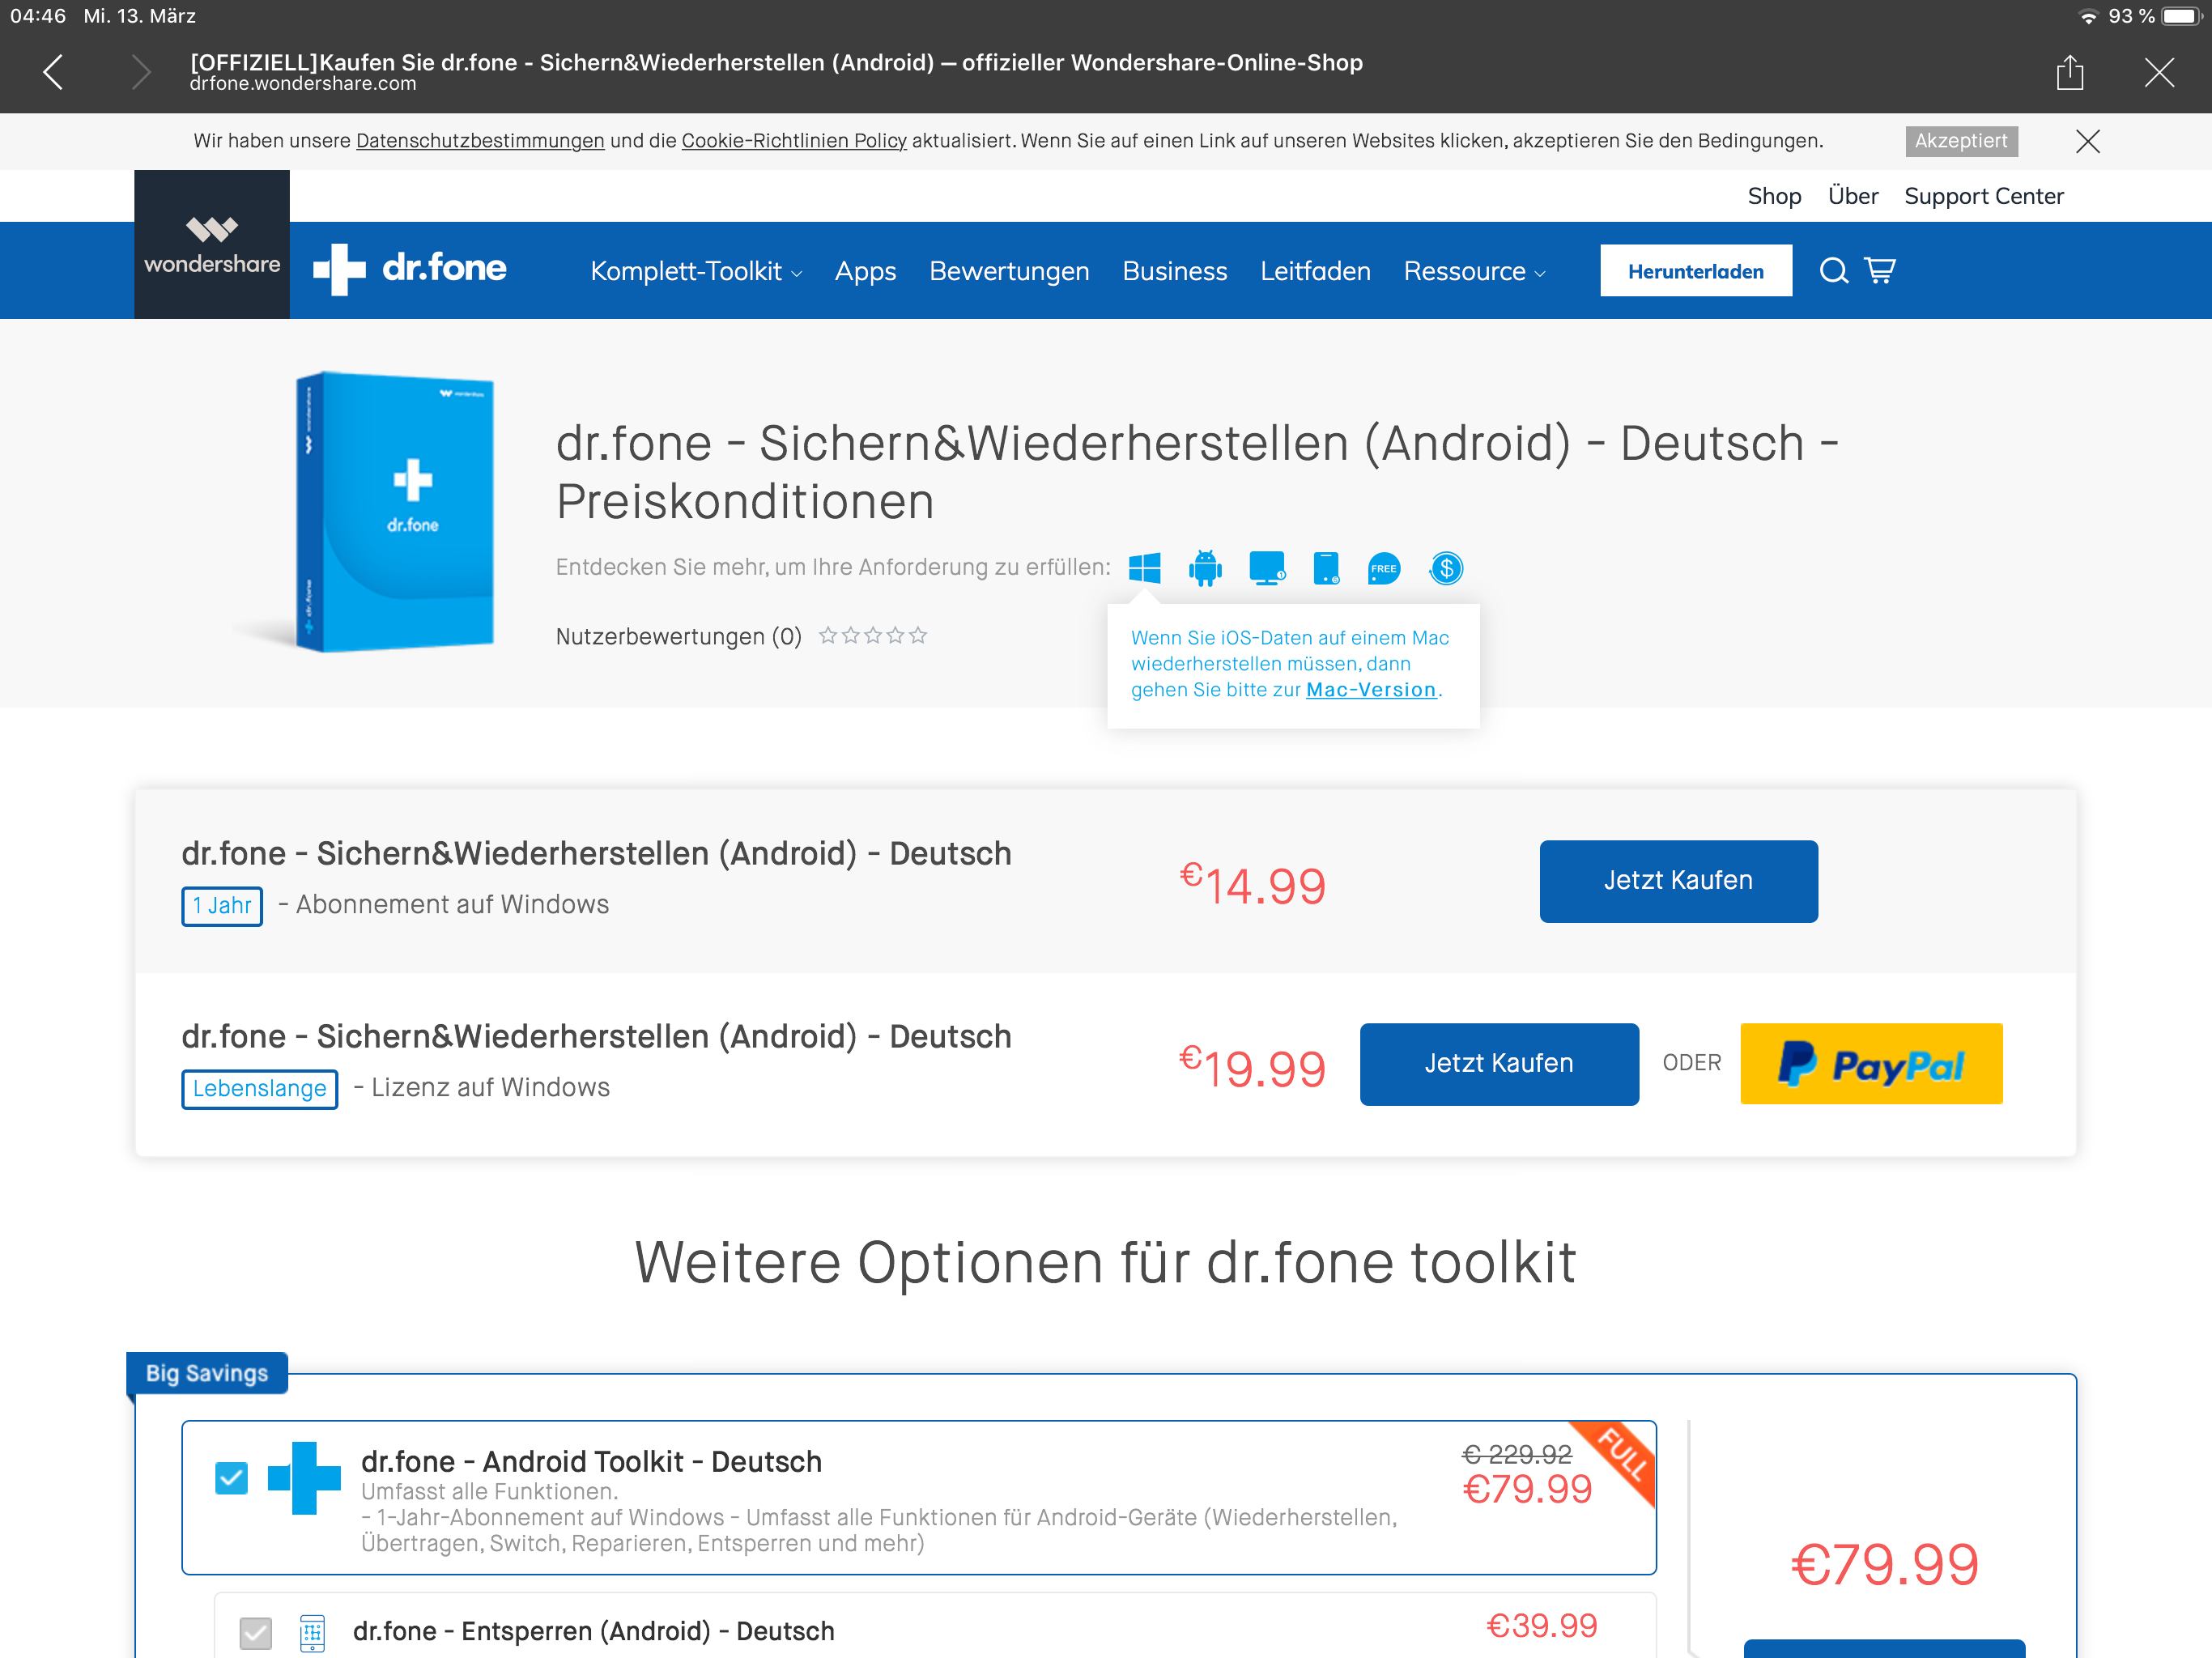The image size is (2212, 1658).
Task: Open the Mac-Version link in tooltip
Action: 1371,690
